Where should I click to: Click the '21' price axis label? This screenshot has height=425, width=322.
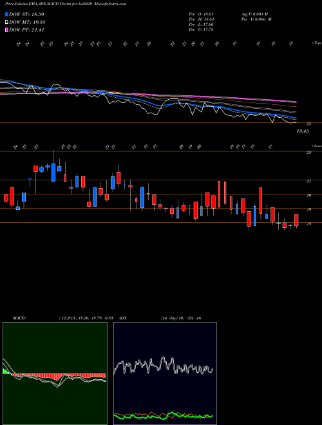(308, 181)
